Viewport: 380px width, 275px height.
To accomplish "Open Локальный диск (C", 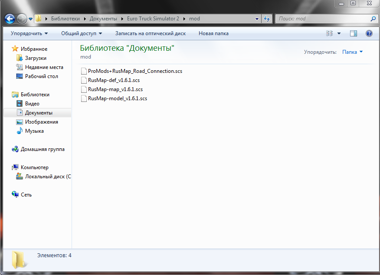I will (x=48, y=177).
